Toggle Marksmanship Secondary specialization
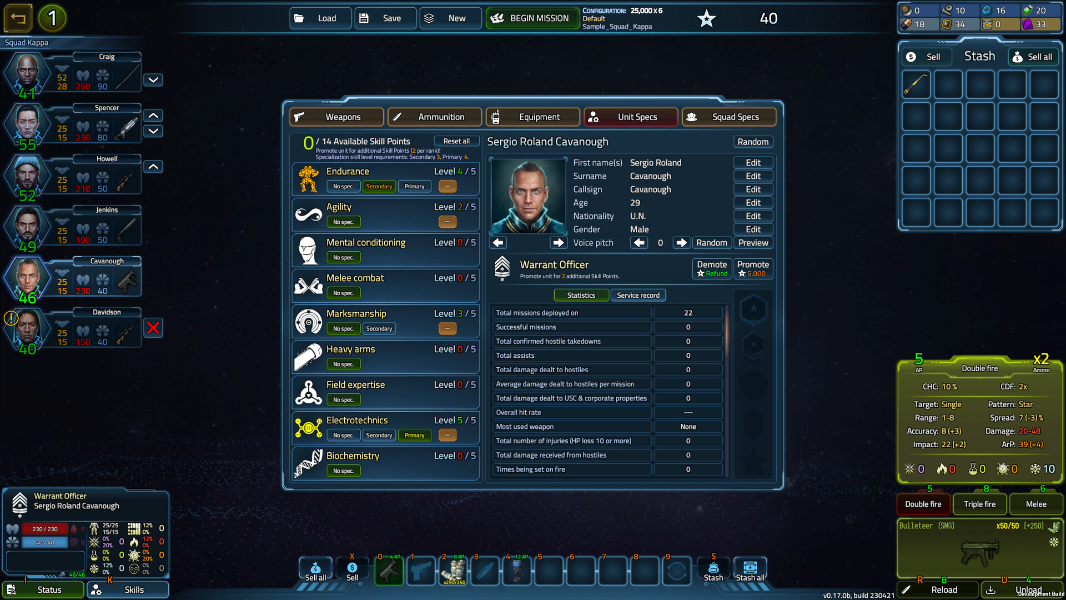1066x600 pixels. [379, 327]
